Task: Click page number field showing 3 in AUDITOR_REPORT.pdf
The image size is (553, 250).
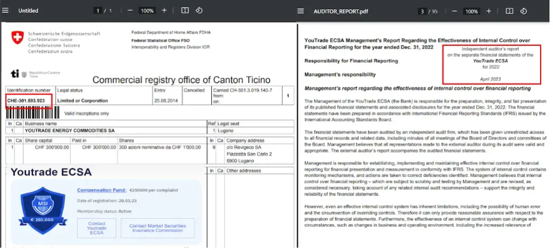Action: pos(422,11)
